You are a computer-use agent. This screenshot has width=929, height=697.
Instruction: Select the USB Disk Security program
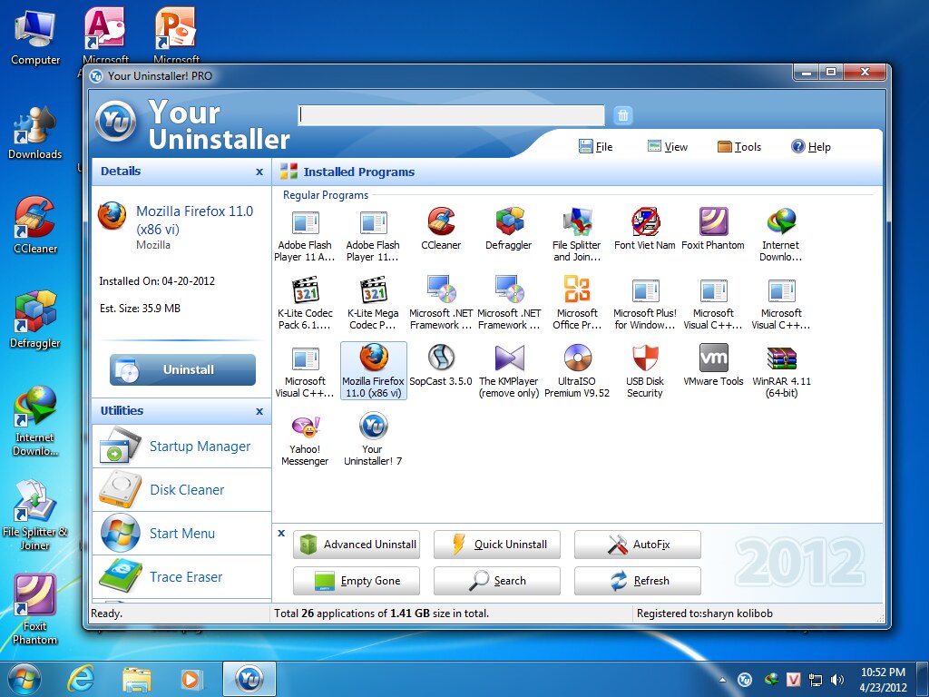645,359
